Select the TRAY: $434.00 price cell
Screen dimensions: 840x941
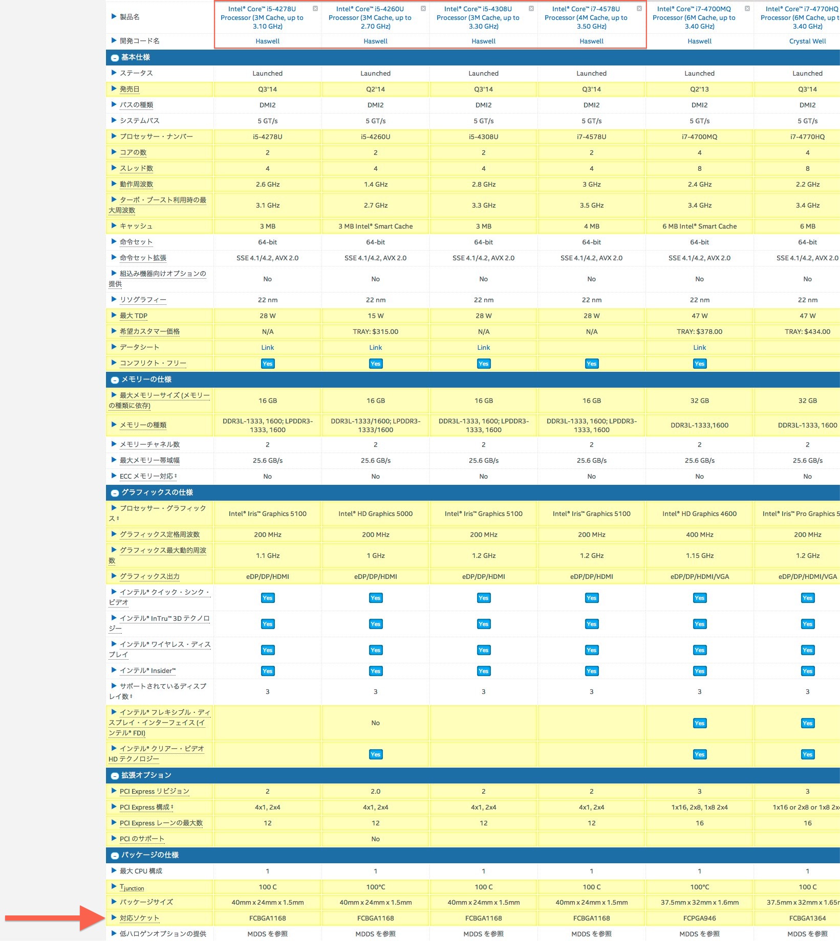(798, 331)
